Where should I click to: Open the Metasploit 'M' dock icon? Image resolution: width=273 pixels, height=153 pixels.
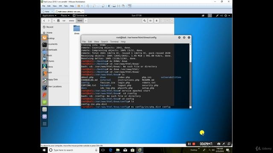44,59
